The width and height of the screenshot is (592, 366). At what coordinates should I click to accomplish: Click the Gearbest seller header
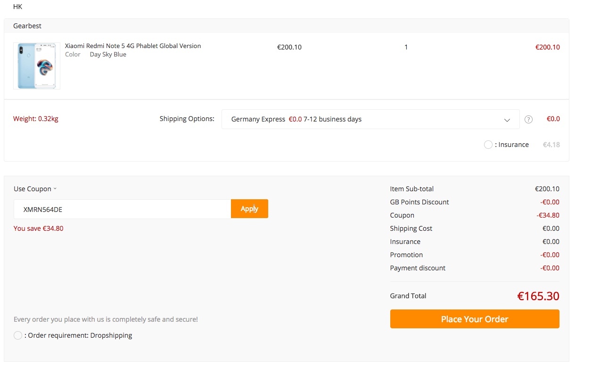click(27, 26)
